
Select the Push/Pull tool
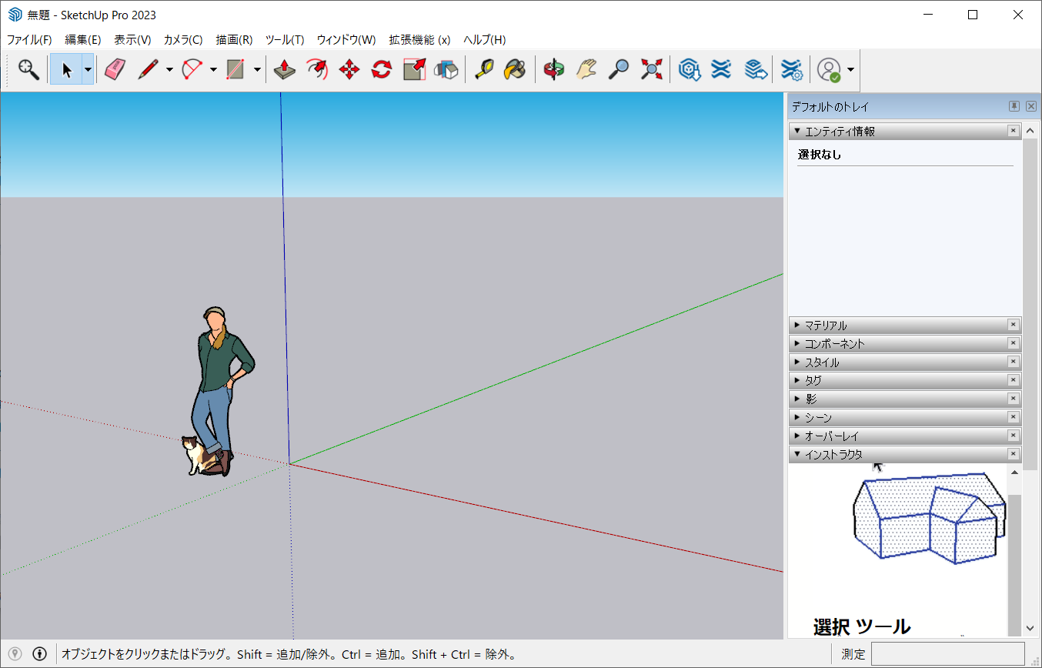(285, 69)
